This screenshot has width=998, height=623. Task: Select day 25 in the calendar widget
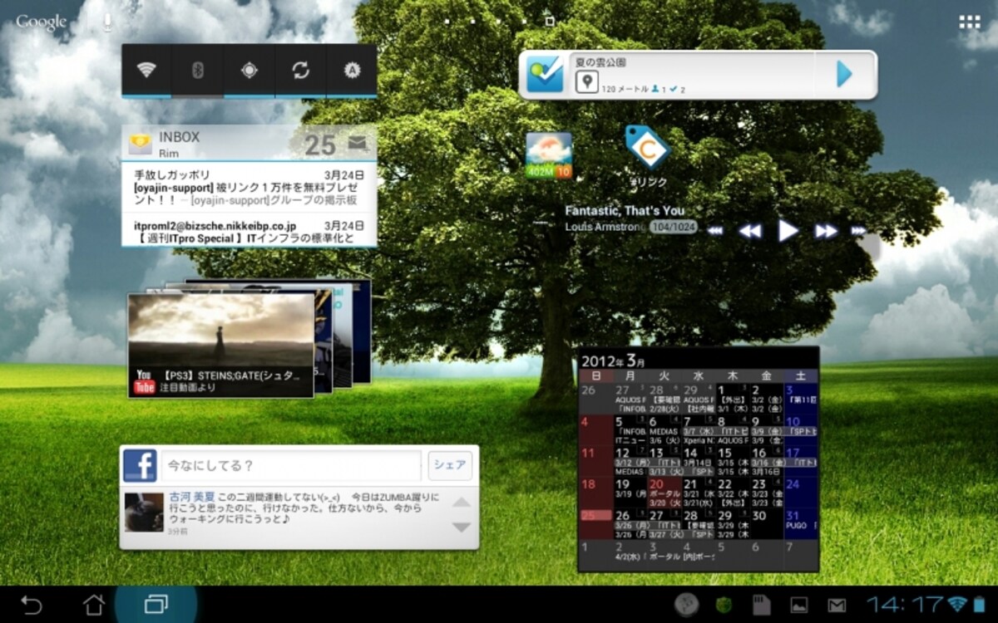(595, 523)
